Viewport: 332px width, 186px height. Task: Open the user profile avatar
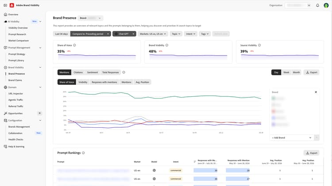click(x=326, y=5)
